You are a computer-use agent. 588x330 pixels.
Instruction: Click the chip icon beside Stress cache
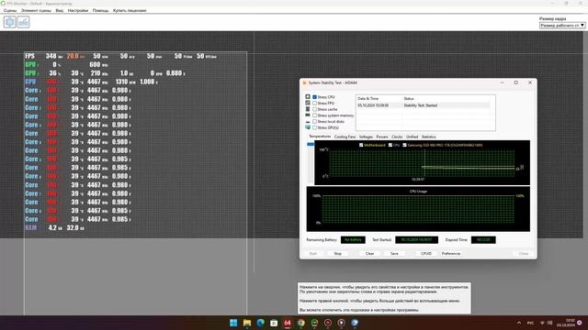tap(308, 109)
